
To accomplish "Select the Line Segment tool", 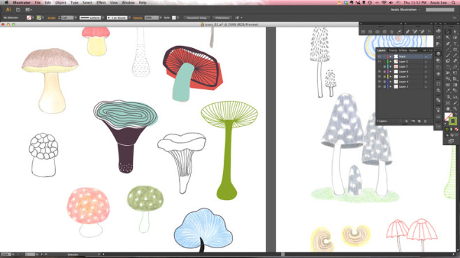I will pyautogui.click(x=448, y=50).
